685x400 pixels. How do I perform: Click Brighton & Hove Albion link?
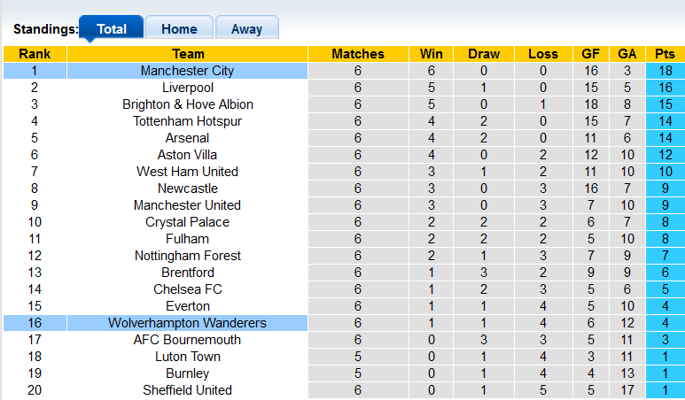[x=187, y=104]
